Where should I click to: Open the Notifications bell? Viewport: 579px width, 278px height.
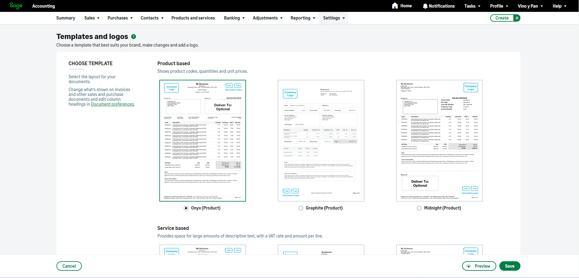(x=438, y=6)
